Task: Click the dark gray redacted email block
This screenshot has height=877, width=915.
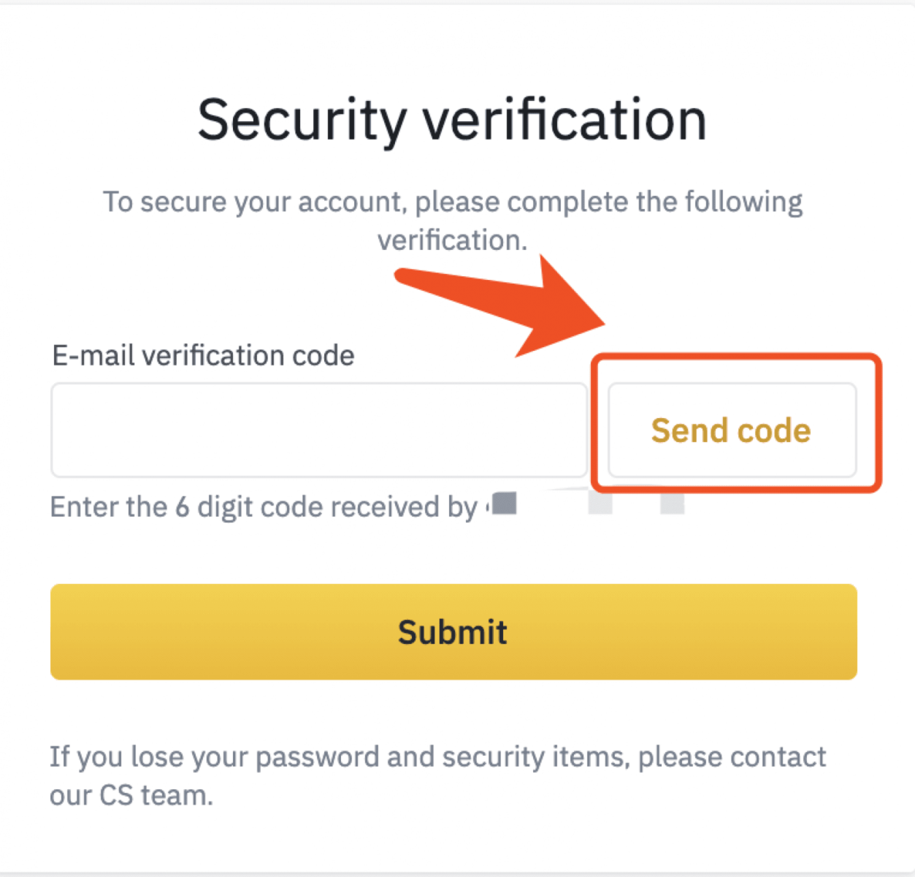Action: pyautogui.click(x=505, y=503)
